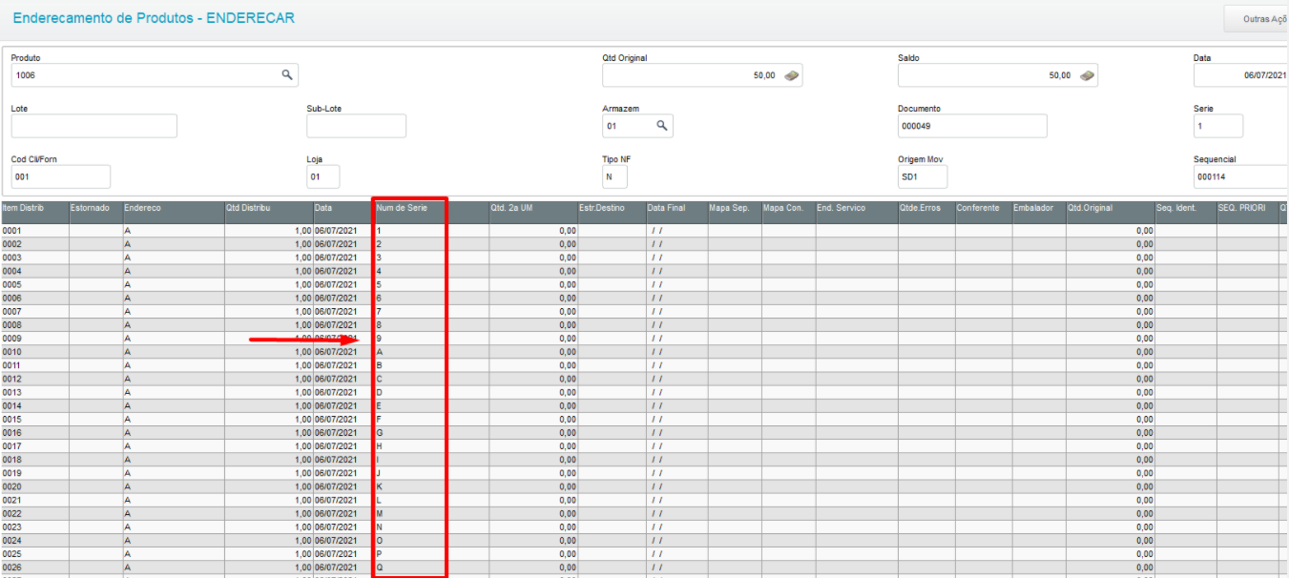Open lookup magnifier in Armazem field
1289x578 pixels.
tap(662, 125)
